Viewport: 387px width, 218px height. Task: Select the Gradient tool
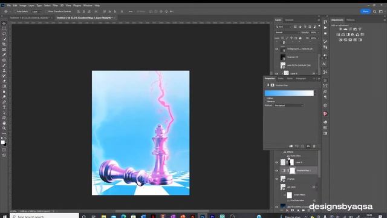pyautogui.click(x=4, y=86)
